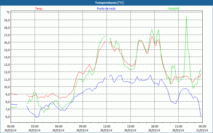Click the 18,0 y-axis value

point(7,28)
